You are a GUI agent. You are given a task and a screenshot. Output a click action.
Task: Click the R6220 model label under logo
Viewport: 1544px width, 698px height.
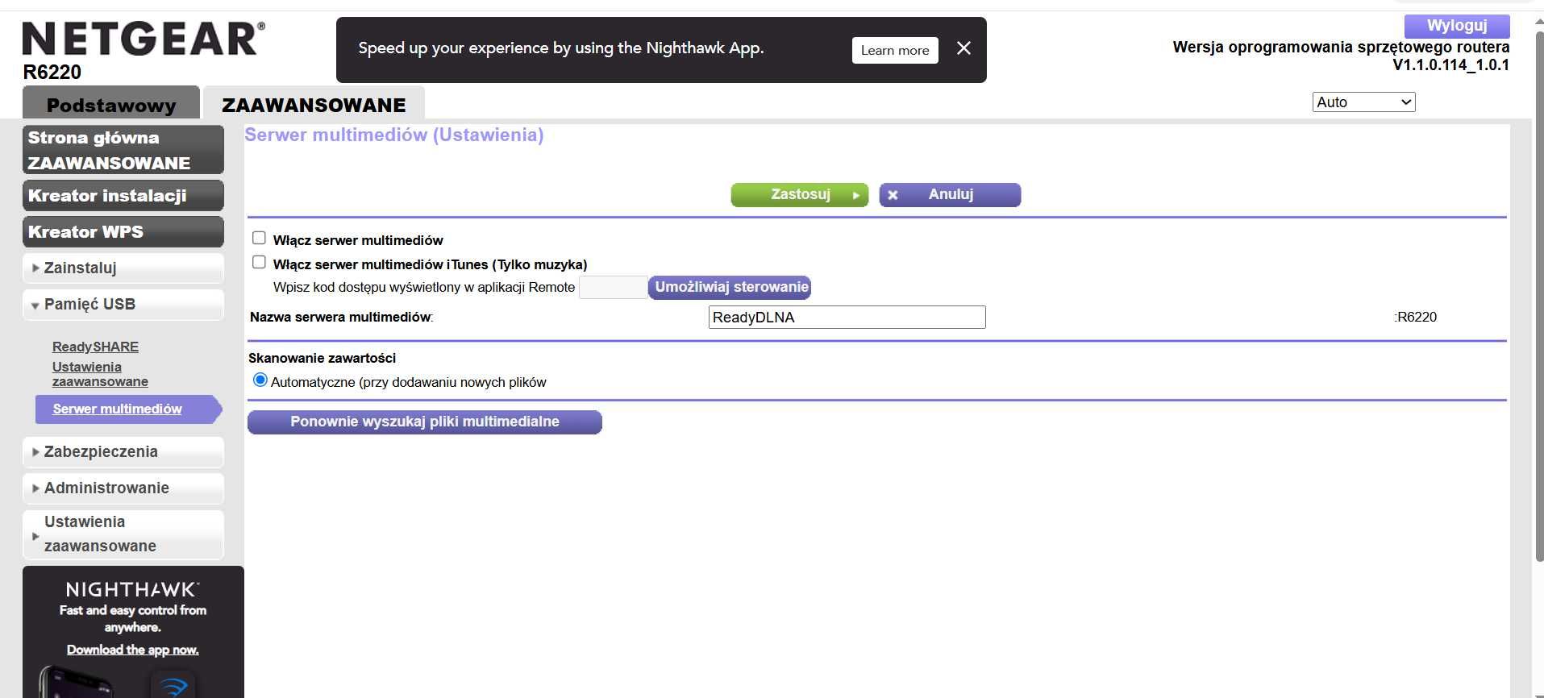coord(52,72)
